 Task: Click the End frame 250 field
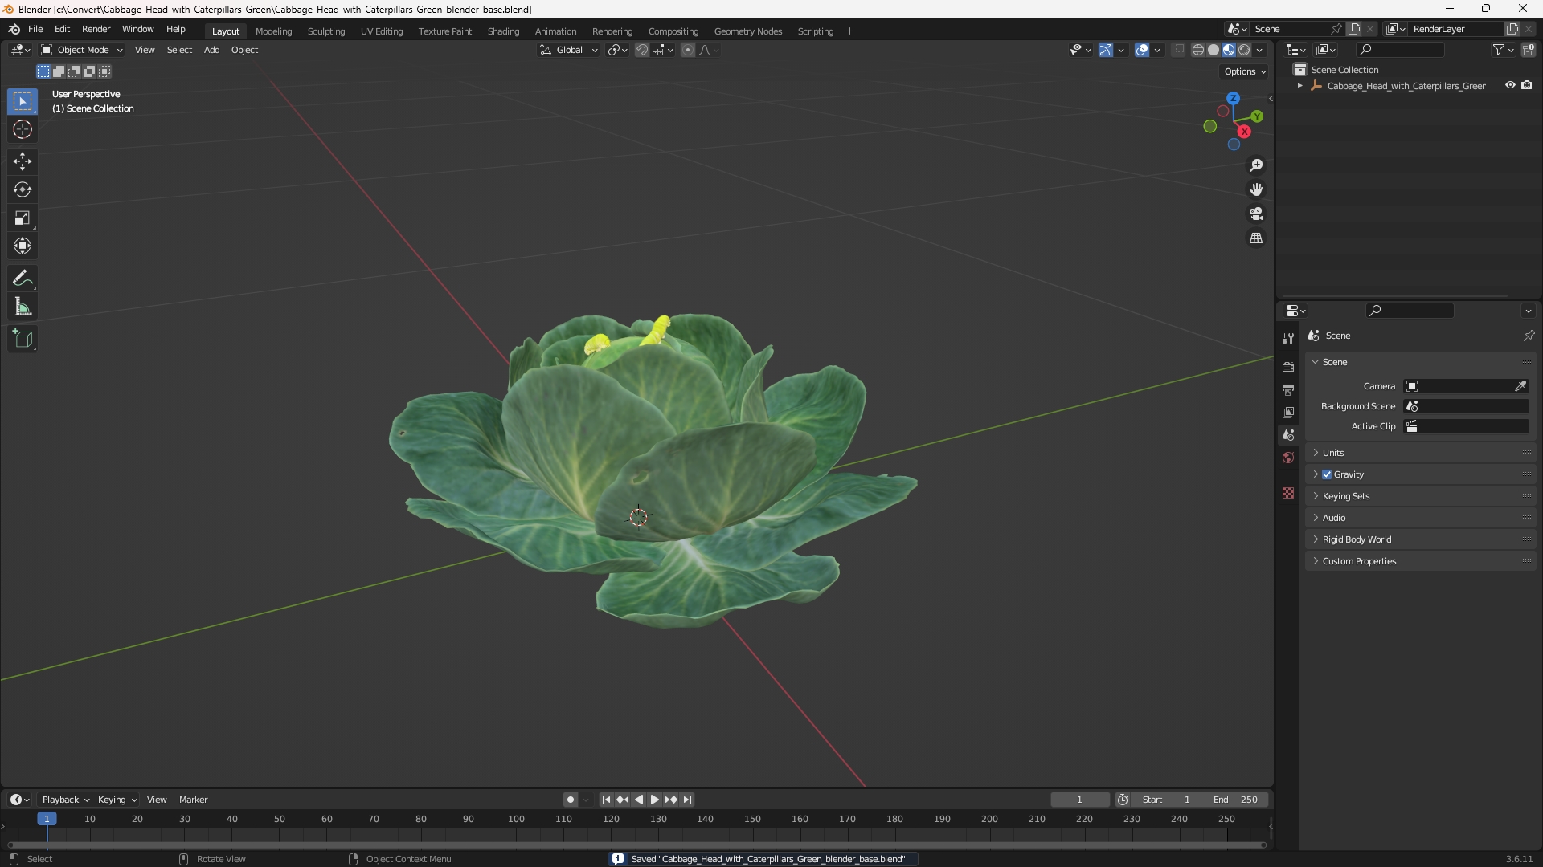click(x=1235, y=800)
